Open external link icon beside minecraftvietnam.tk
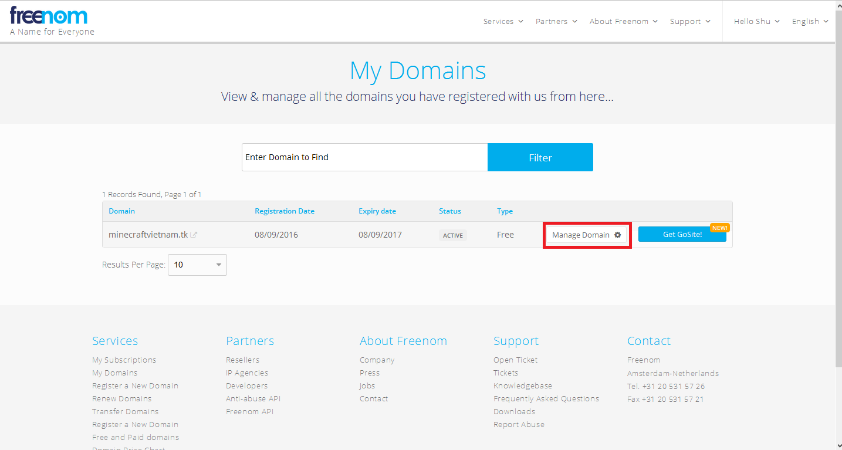 194,235
